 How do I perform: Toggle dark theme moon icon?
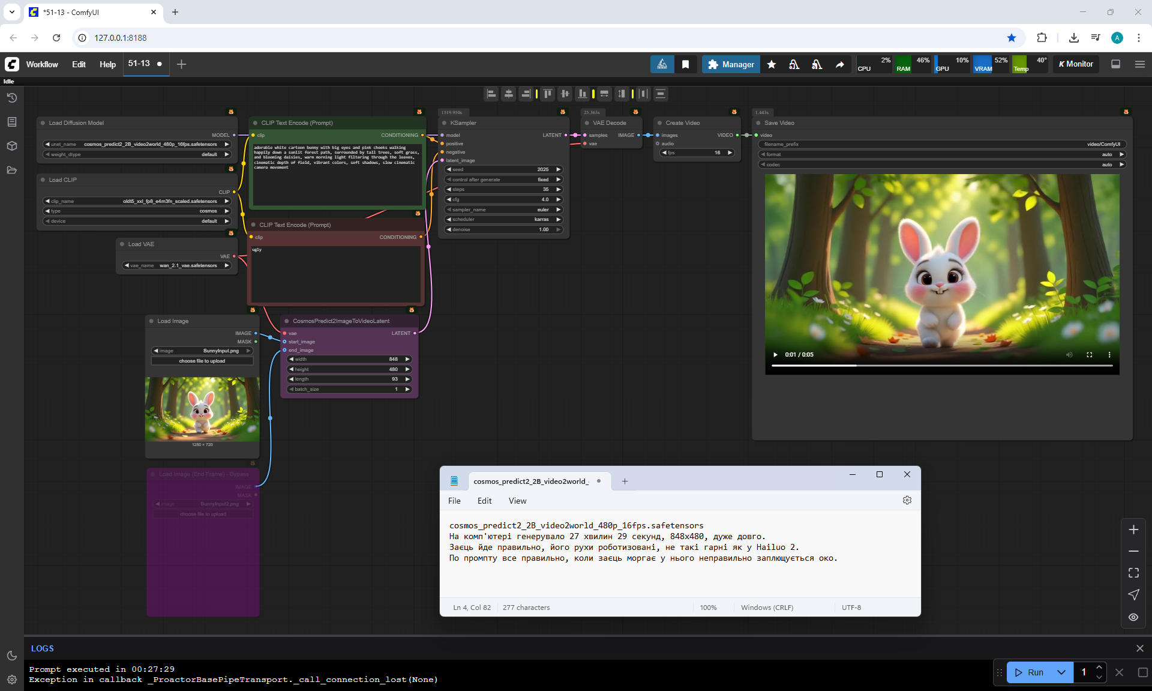pos(12,656)
